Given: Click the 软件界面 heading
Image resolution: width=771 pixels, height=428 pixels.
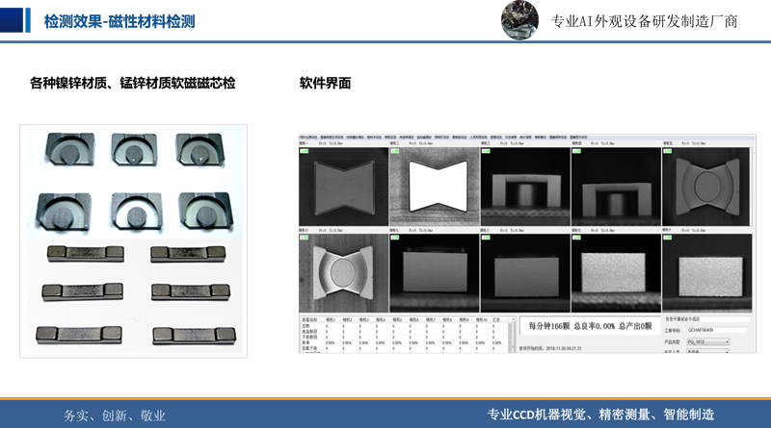Looking at the screenshot, I should coord(325,83).
